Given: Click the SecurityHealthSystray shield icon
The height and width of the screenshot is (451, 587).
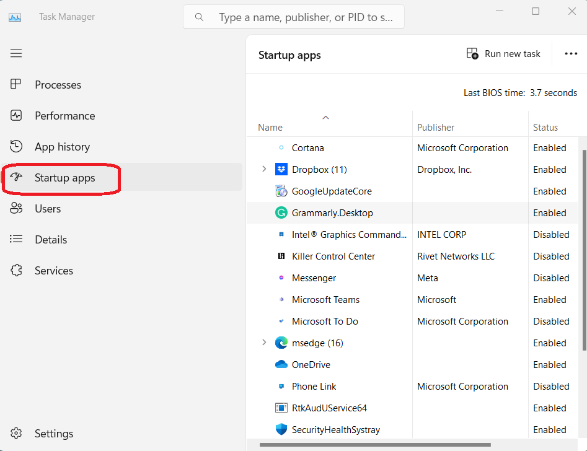Looking at the screenshot, I should pos(281,430).
